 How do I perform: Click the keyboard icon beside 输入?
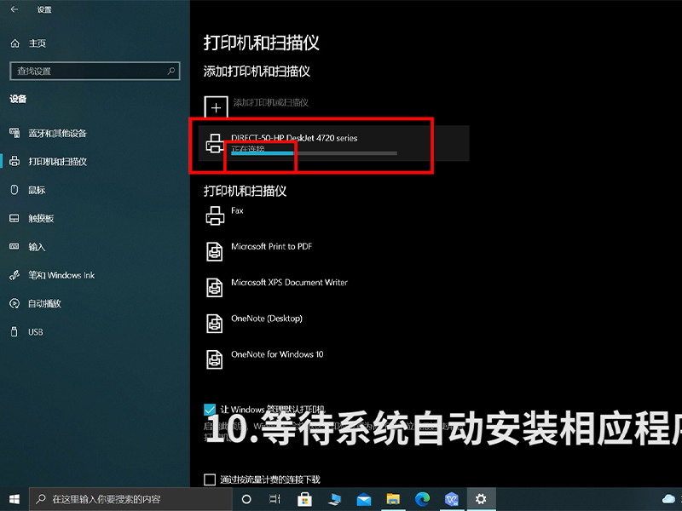[x=14, y=246]
